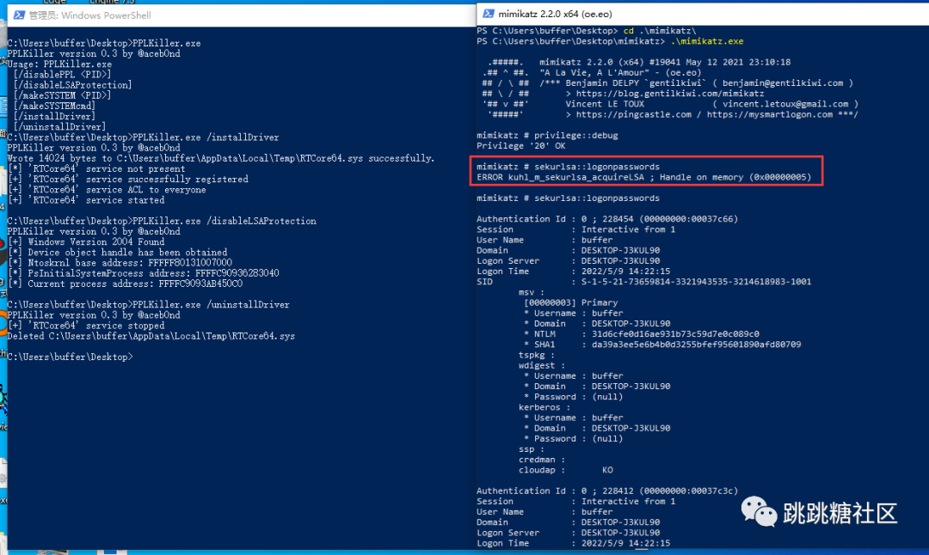Click the first 'Logon Time : 2022/5/9 14:22:15' line
Screen dimensions: 929x555
click(574, 271)
